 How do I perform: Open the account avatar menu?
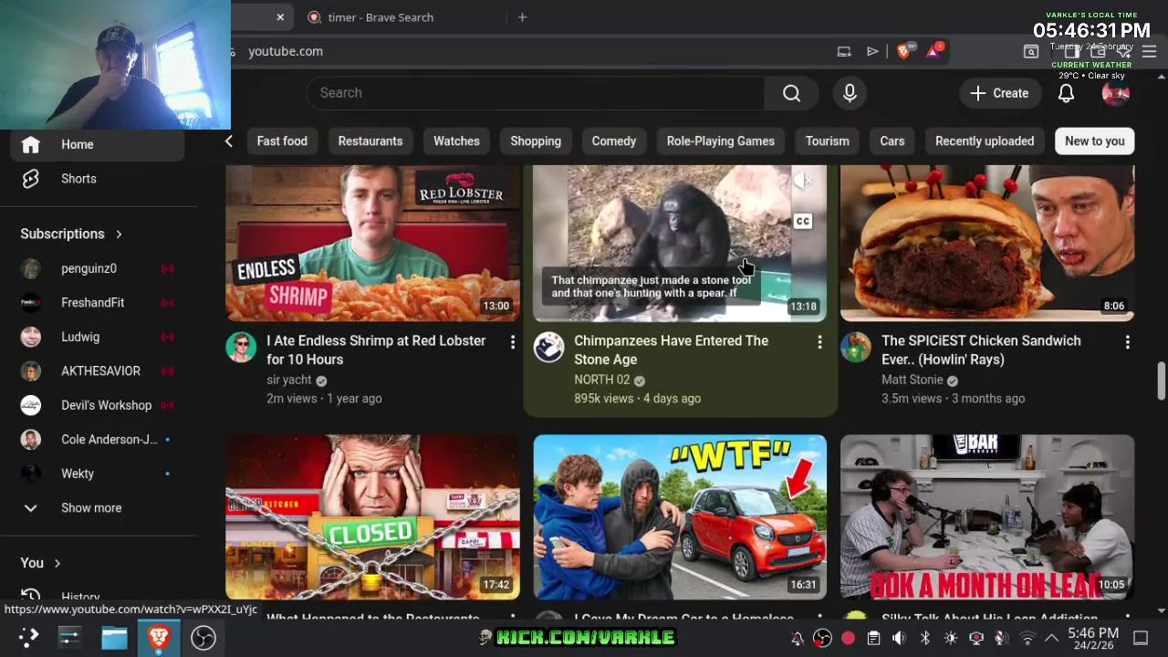click(1115, 93)
